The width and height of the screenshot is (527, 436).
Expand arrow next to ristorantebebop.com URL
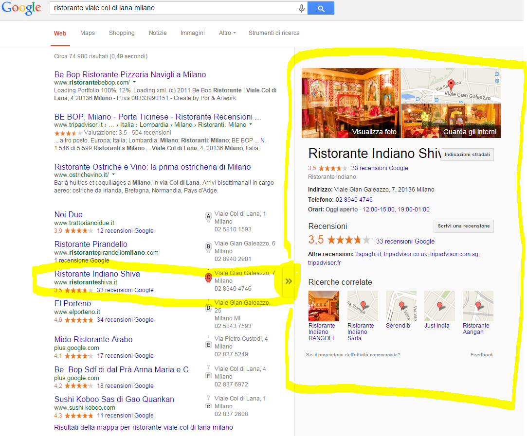[x=134, y=82]
